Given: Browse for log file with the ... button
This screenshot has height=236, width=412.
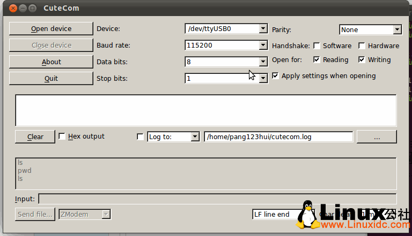Looking at the screenshot, I should point(377,136).
